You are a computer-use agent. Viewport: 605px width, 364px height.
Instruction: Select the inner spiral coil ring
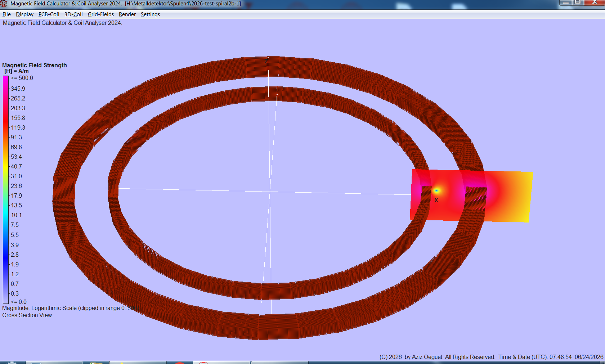click(276, 292)
